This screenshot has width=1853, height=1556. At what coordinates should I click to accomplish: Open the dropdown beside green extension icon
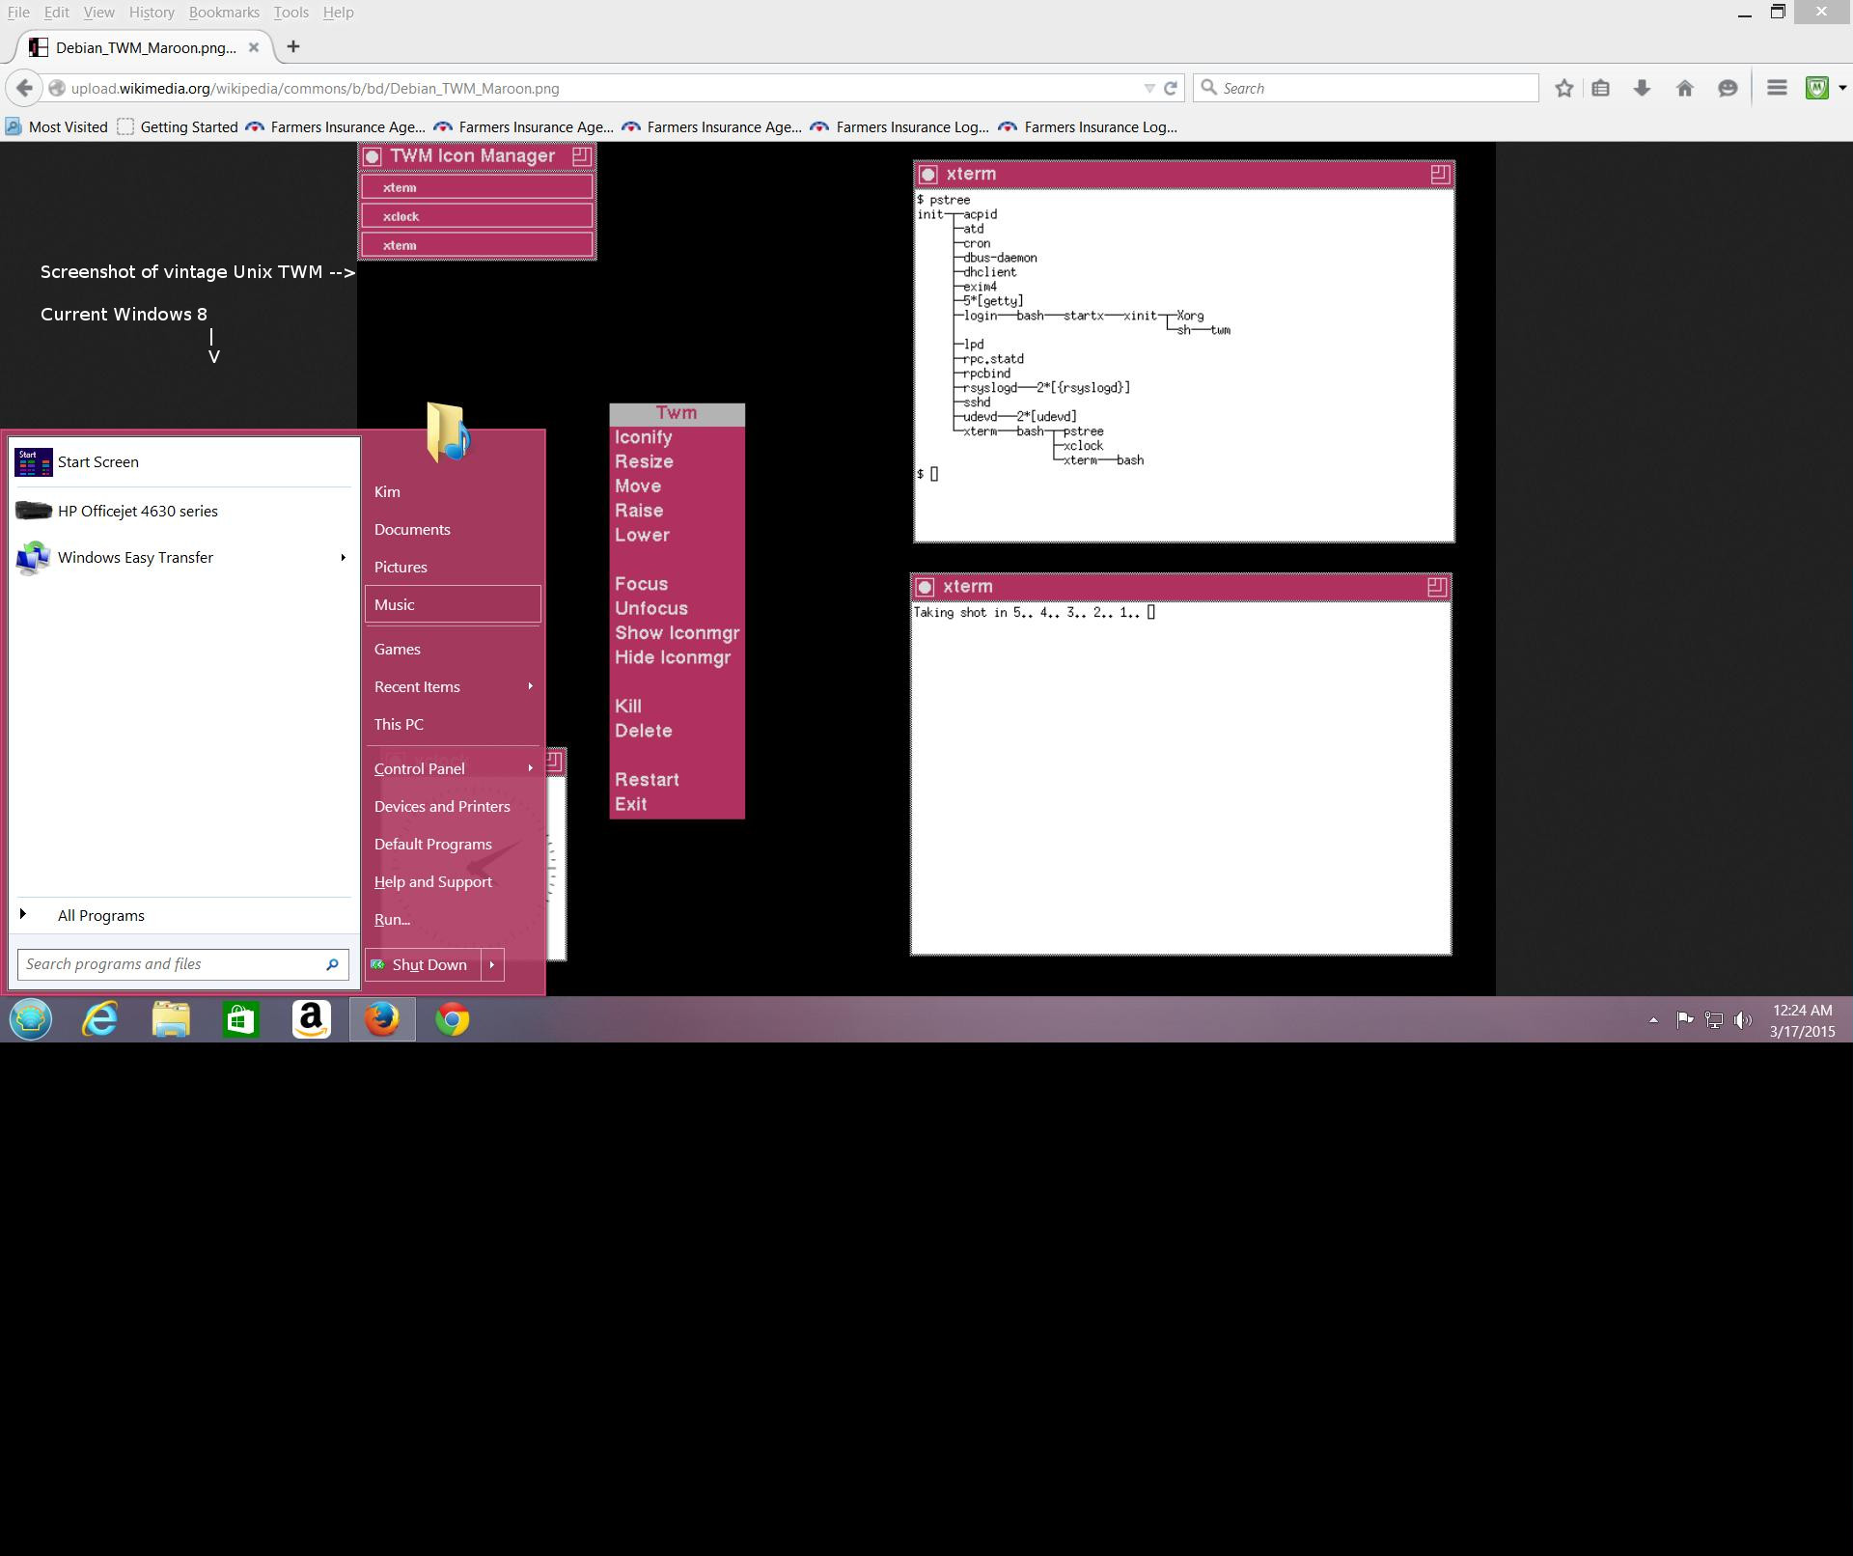(x=1842, y=88)
